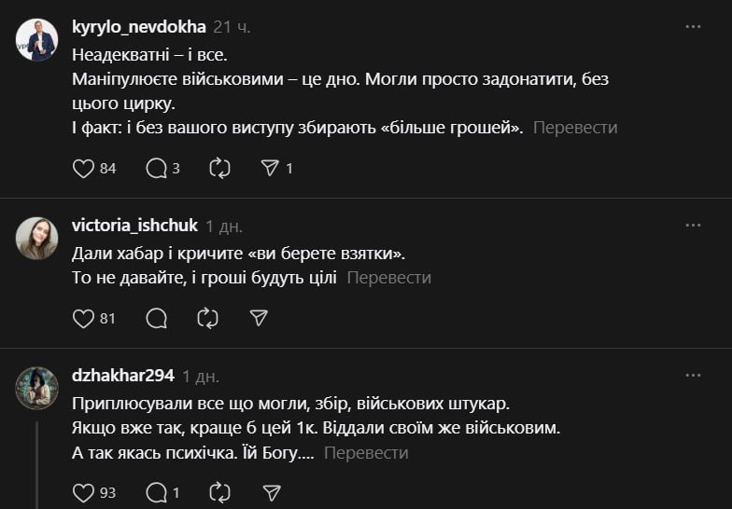Repost the victoria_ishchuk comment
Viewport: 732px width, 509px height.
[x=207, y=318]
